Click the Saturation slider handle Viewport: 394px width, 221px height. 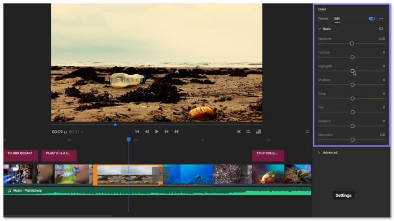coord(352,139)
